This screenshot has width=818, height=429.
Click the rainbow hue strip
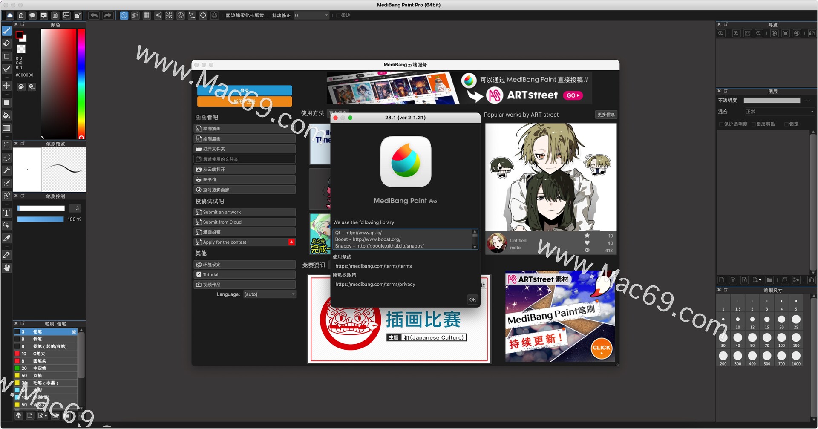click(x=81, y=83)
